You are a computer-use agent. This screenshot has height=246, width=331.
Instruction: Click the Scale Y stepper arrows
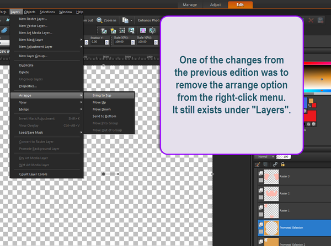(156, 42)
